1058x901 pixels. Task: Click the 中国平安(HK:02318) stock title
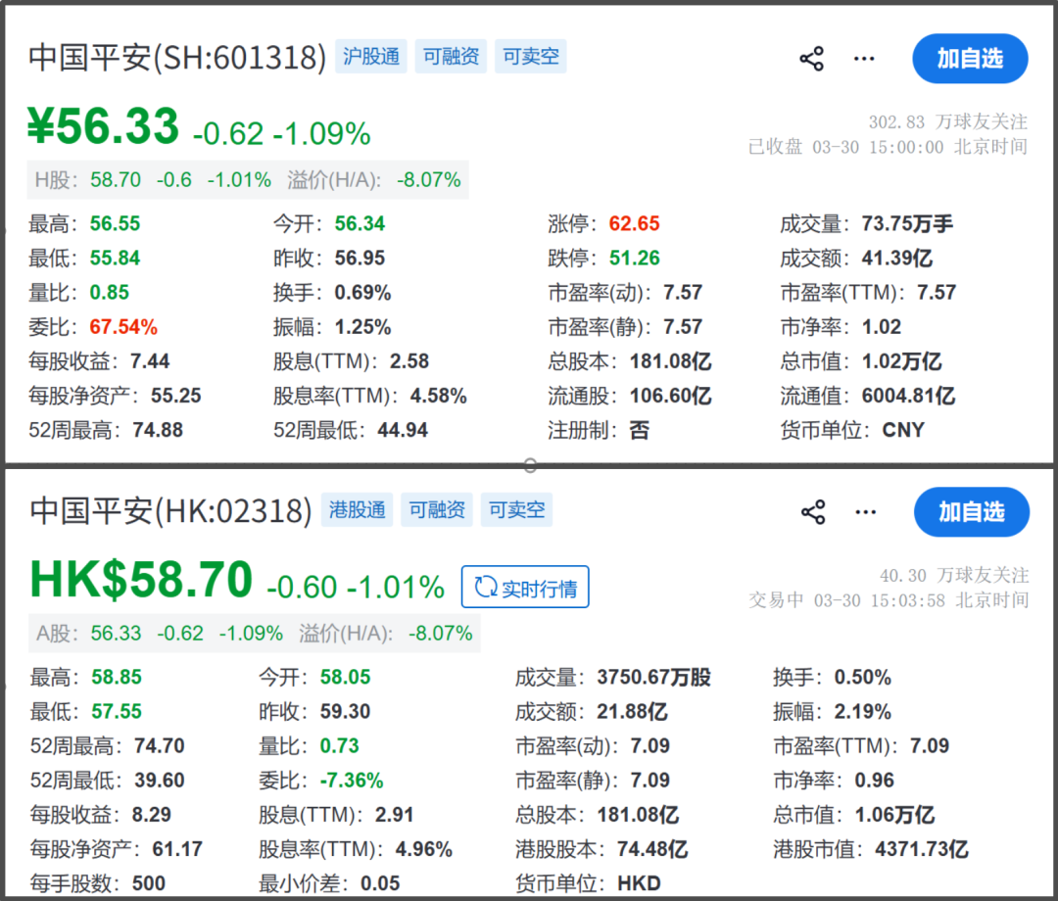click(x=170, y=511)
